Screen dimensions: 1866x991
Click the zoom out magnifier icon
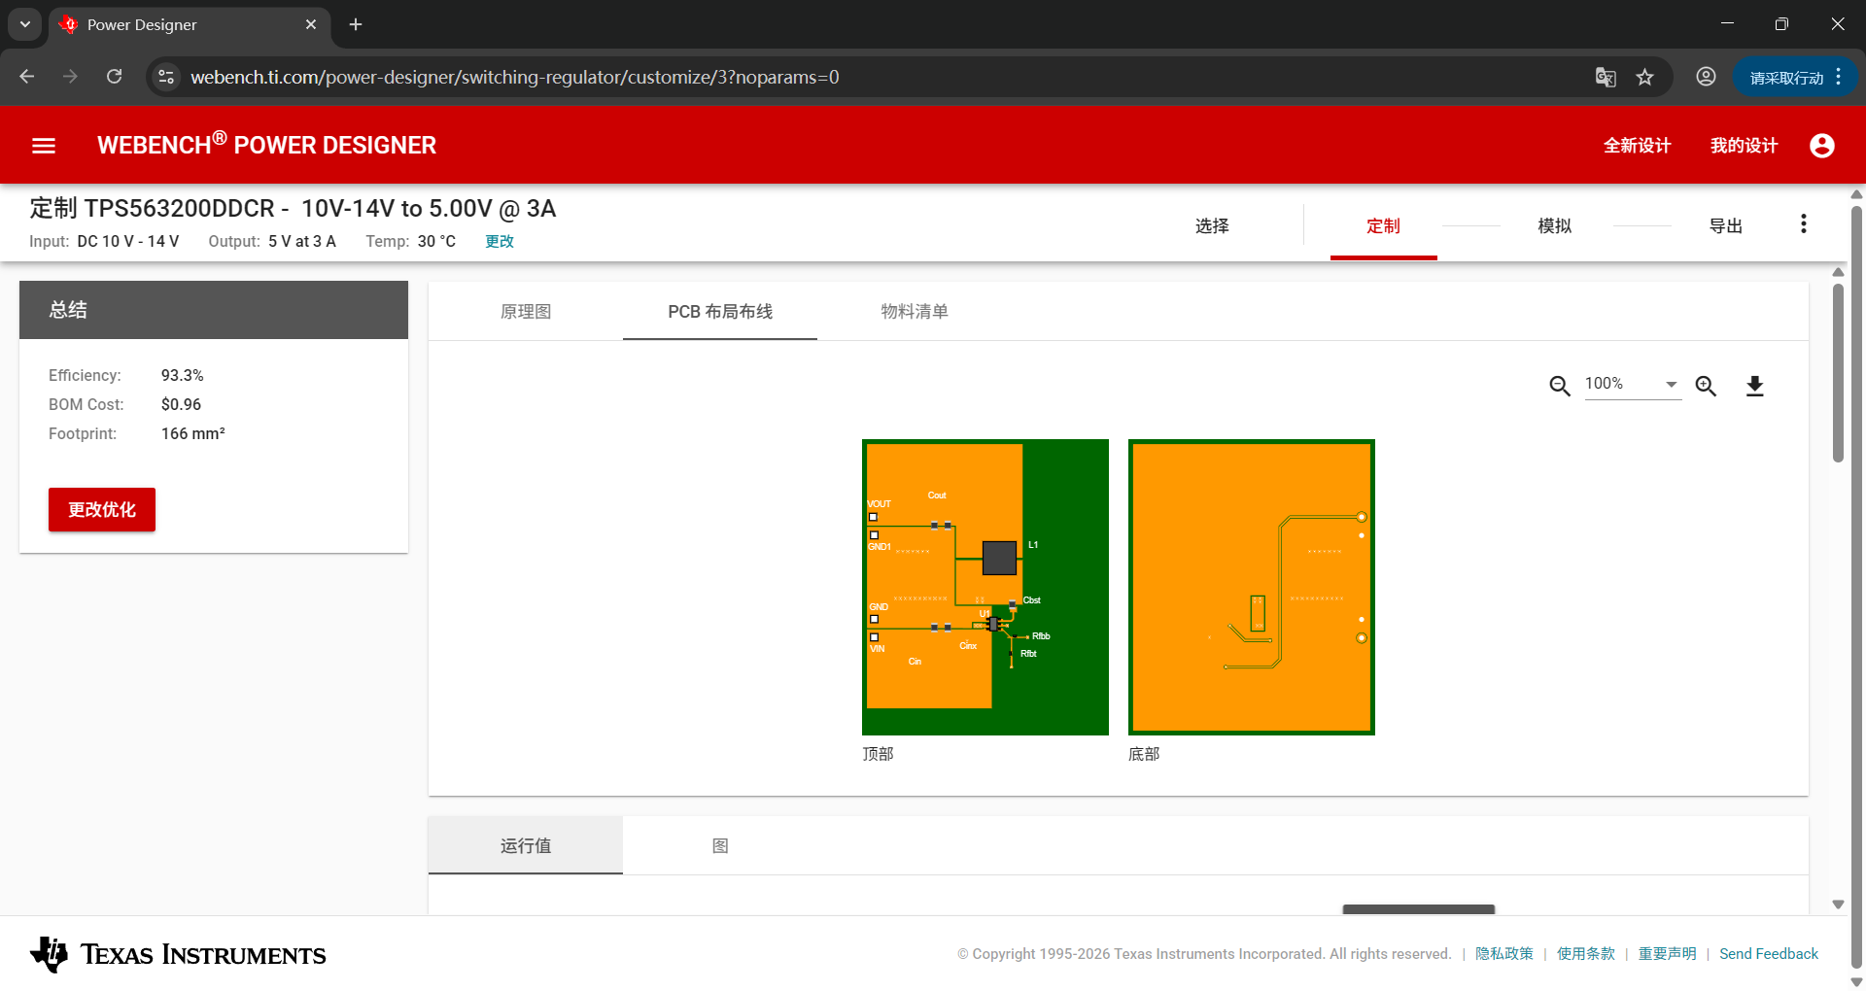coord(1560,386)
